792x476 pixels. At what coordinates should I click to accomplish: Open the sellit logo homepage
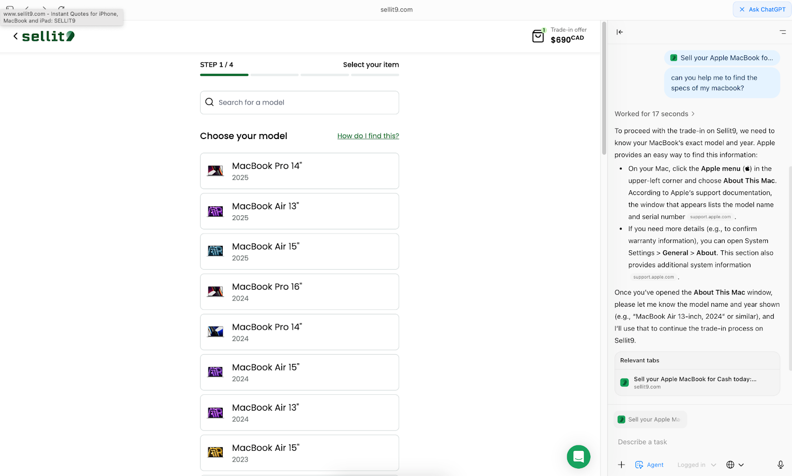tap(49, 36)
